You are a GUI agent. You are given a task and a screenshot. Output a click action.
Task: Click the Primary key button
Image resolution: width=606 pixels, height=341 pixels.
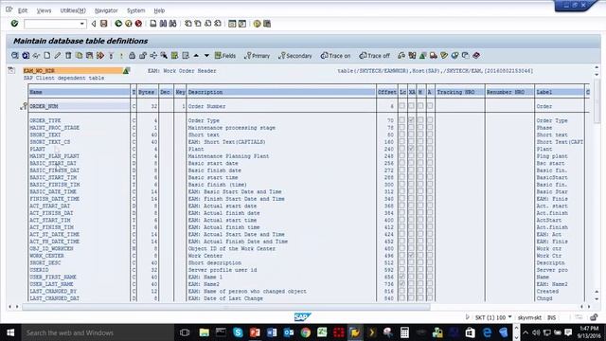[x=257, y=56]
